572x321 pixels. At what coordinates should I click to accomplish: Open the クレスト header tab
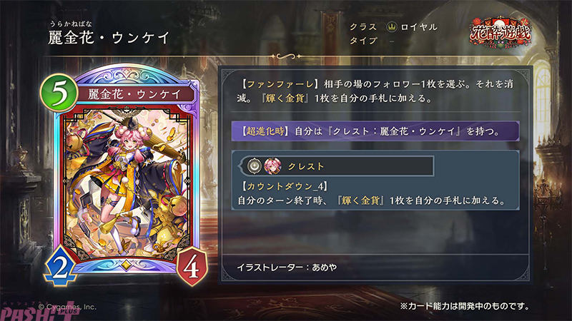tap(335, 166)
